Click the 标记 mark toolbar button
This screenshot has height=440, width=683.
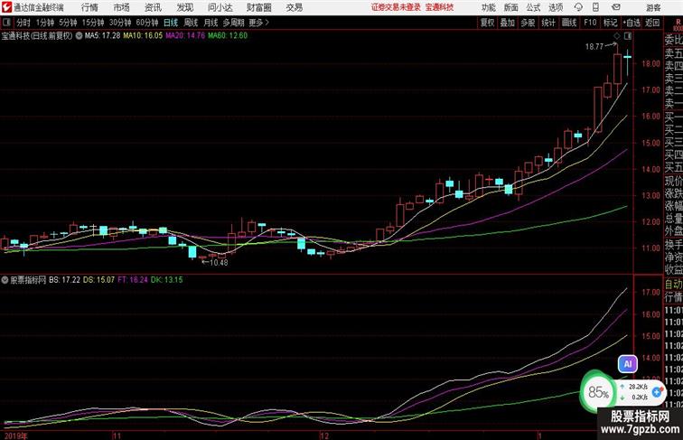610,23
